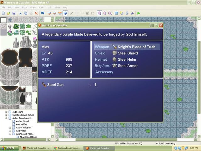Select the Shield slot with Steel Shield
The width and height of the screenshot is (201, 151).
click(127, 53)
